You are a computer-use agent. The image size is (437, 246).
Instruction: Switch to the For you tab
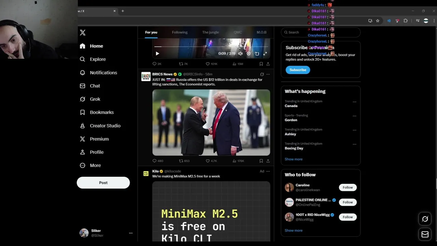pyautogui.click(x=151, y=32)
